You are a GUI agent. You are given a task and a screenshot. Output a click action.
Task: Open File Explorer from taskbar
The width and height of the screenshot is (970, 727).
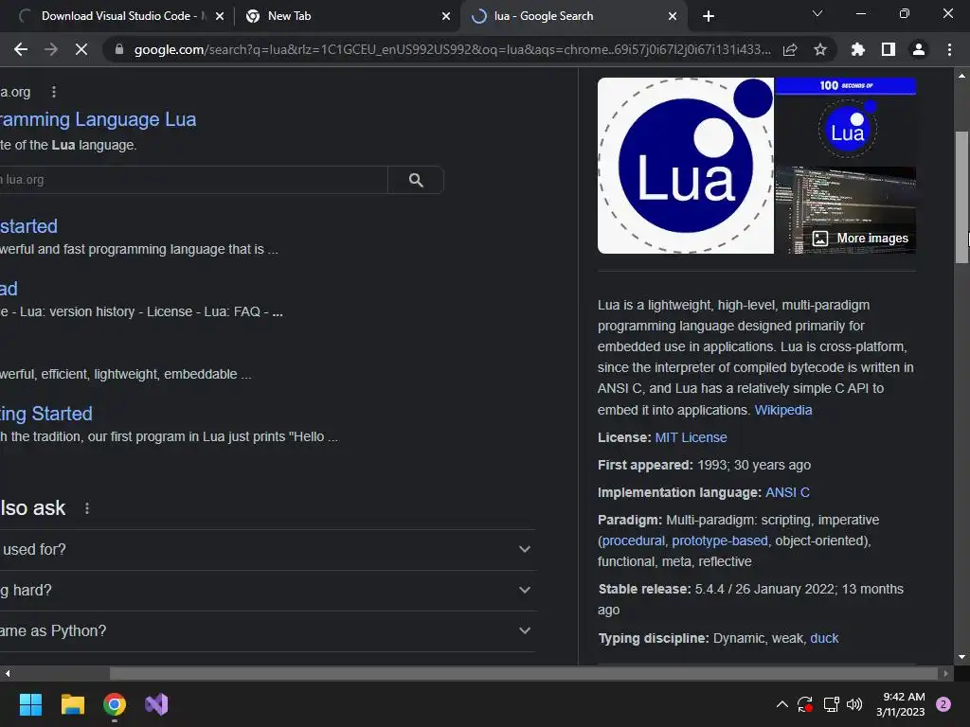coord(72,704)
